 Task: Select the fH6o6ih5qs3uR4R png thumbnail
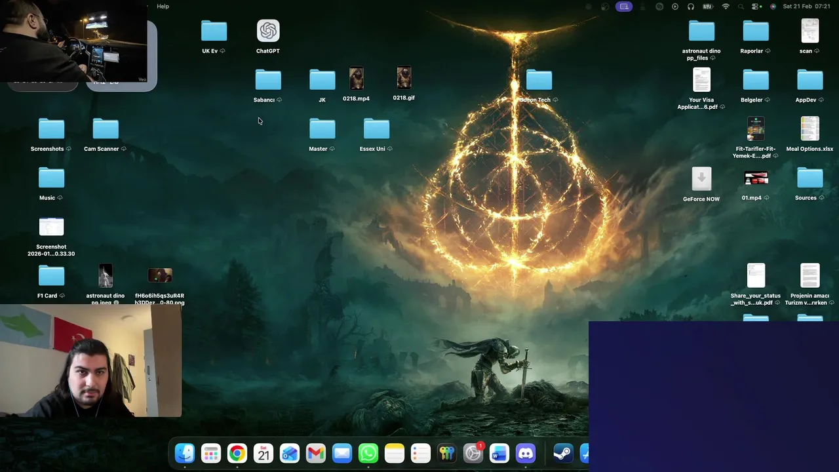tap(160, 276)
